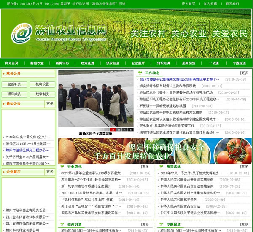Open 更多 in the 政策法规 section header
Screen dimensions: 253x232
pyautogui.click(x=244, y=167)
